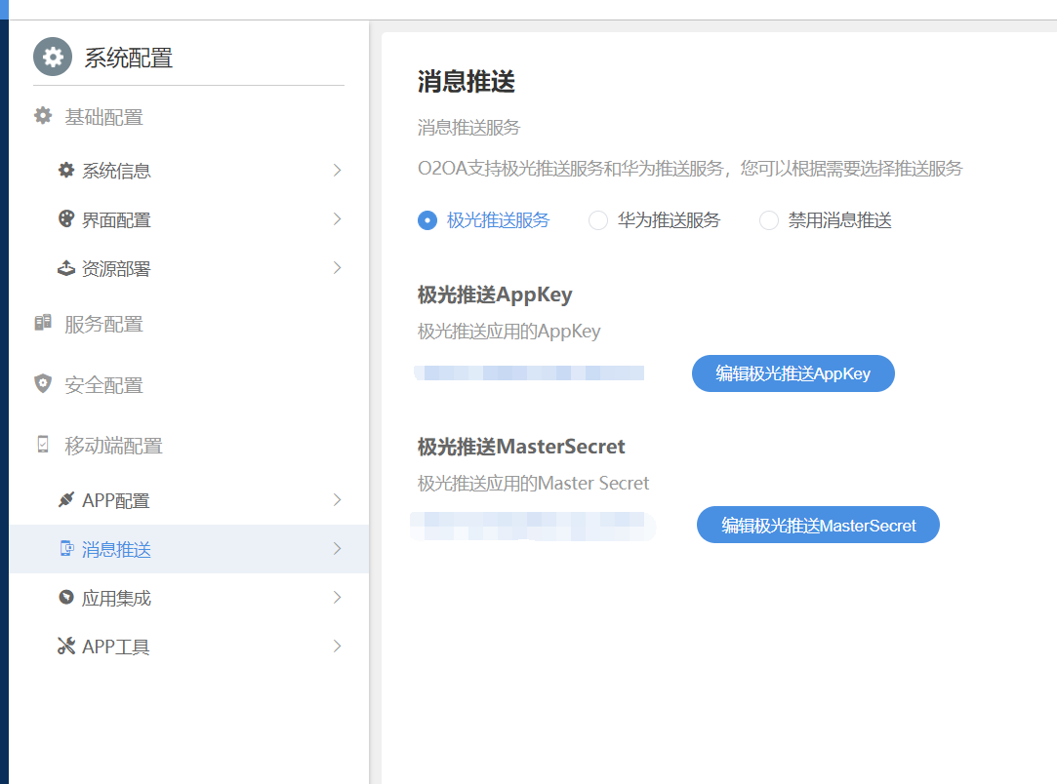Select the 华为推送服务 radio option
Viewport: 1057px width, 784px height.
[x=598, y=220]
